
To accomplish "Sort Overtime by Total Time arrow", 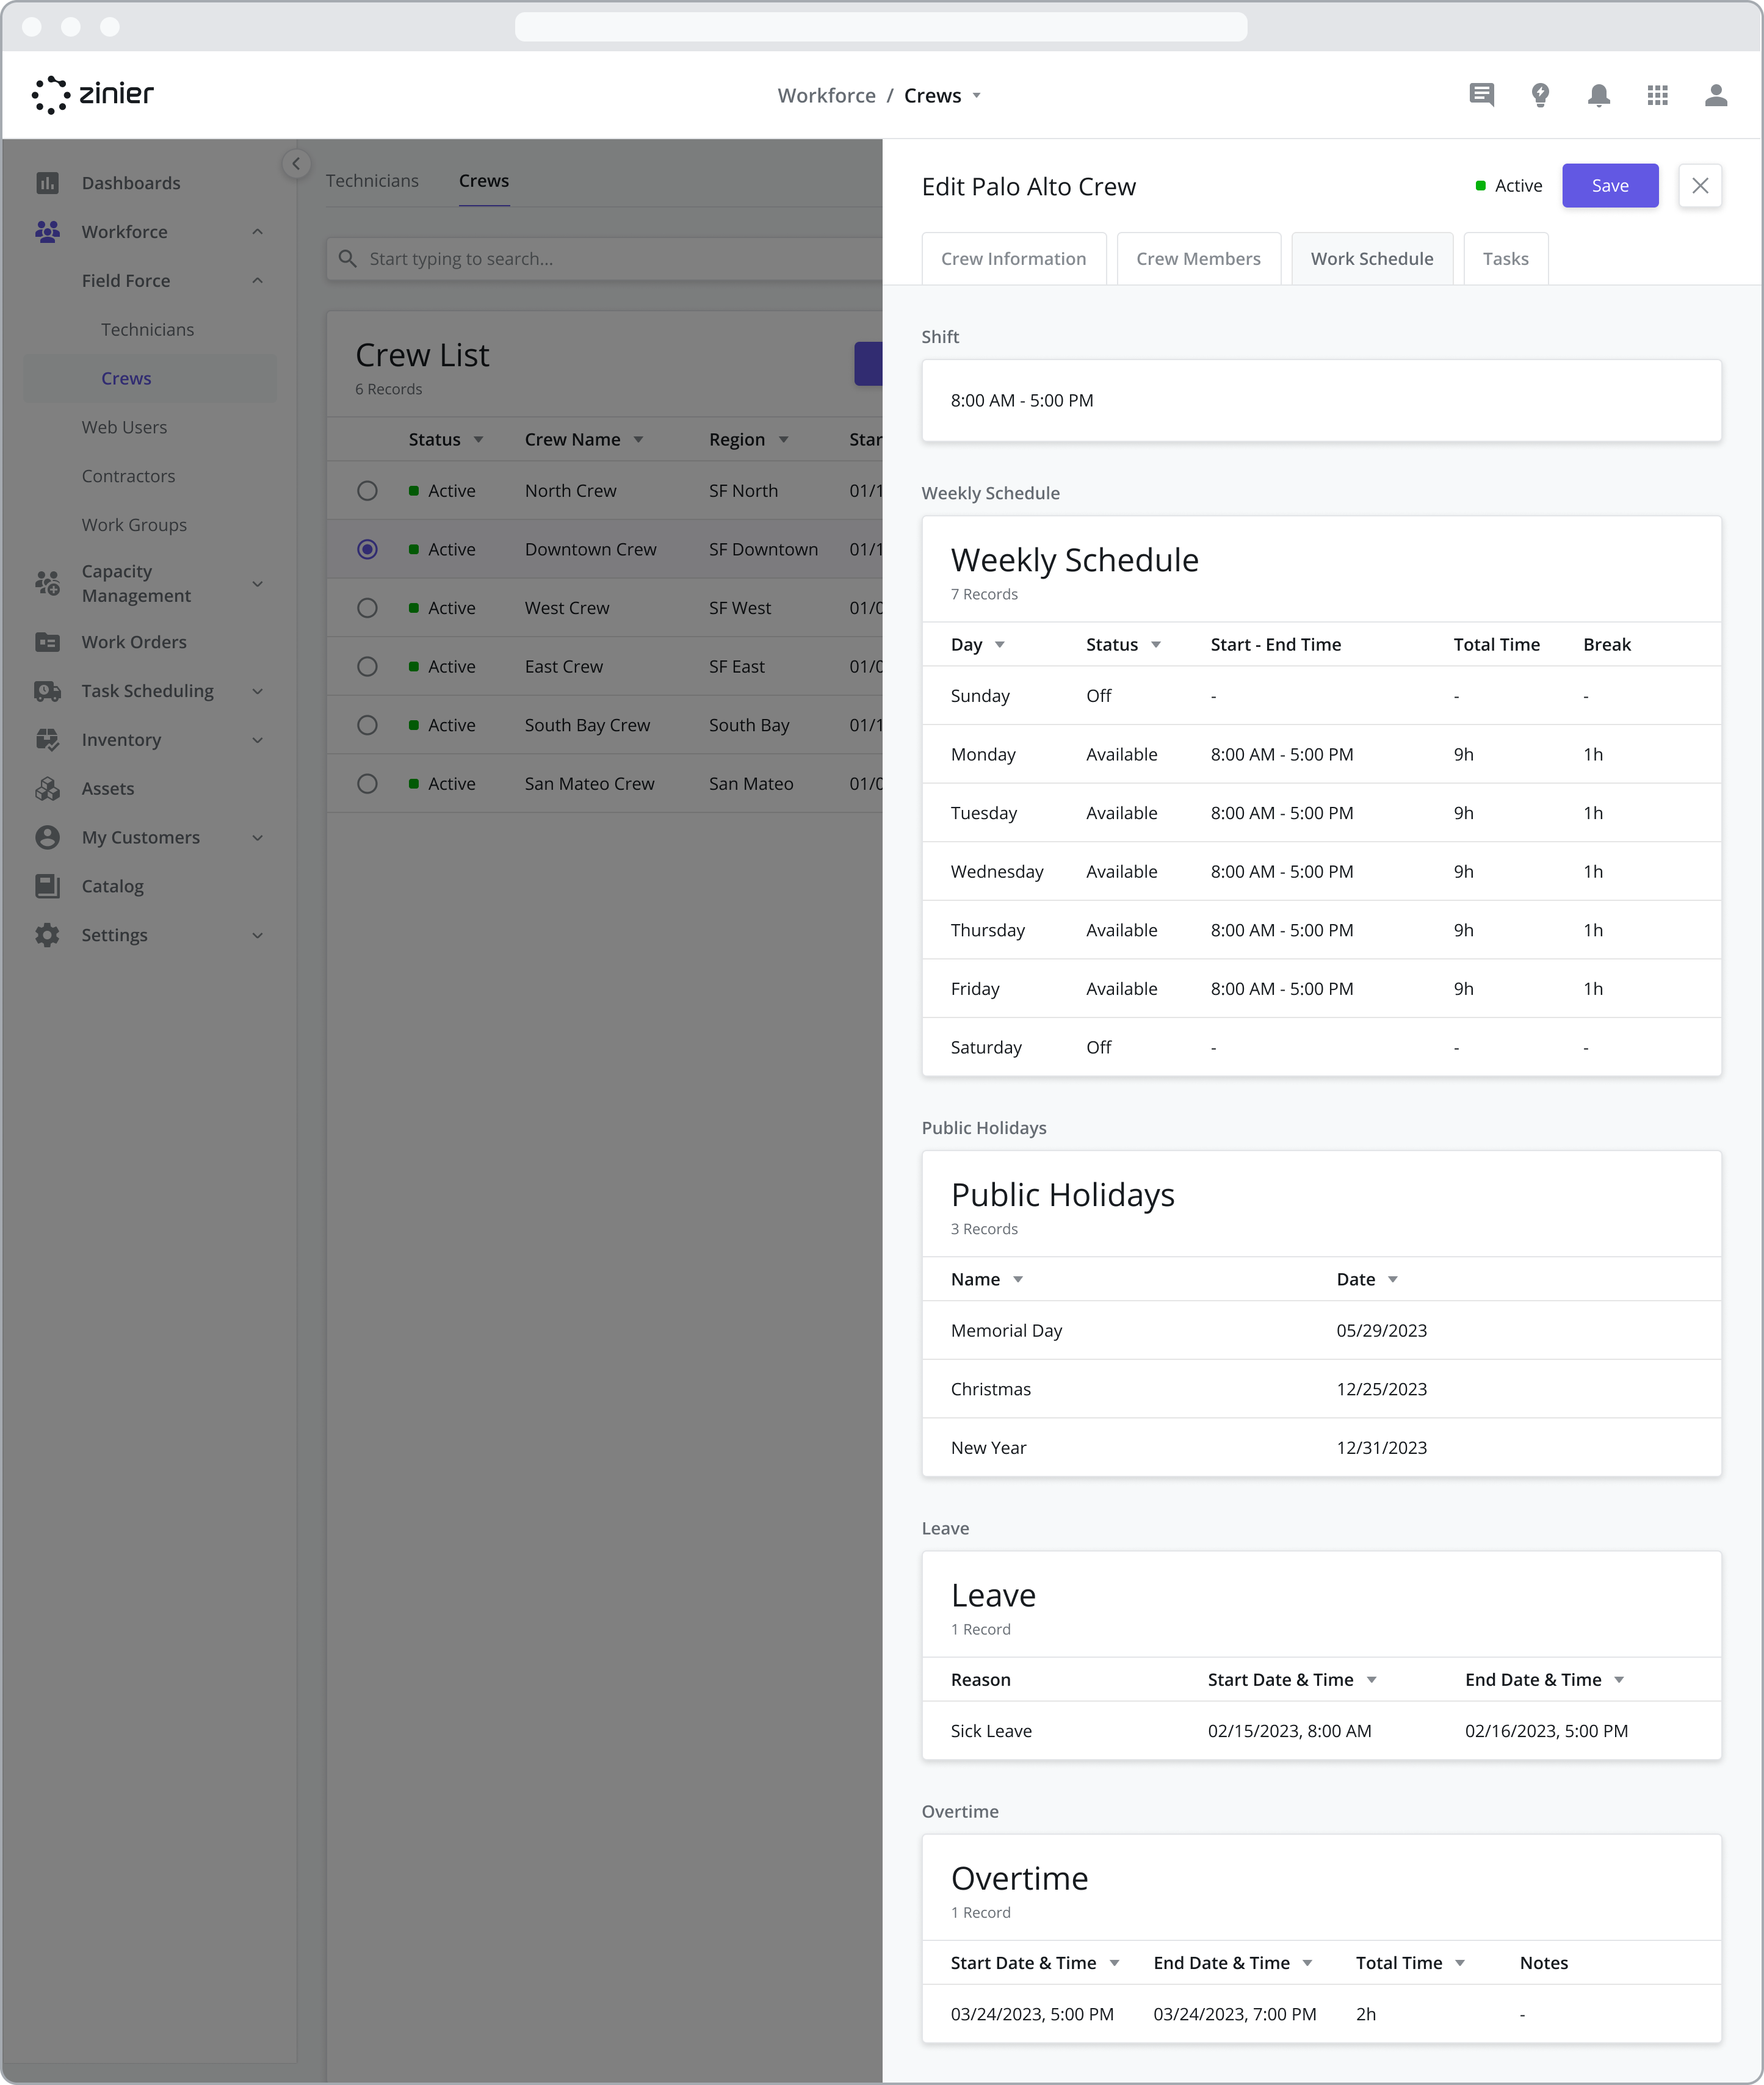I will tap(1459, 1964).
